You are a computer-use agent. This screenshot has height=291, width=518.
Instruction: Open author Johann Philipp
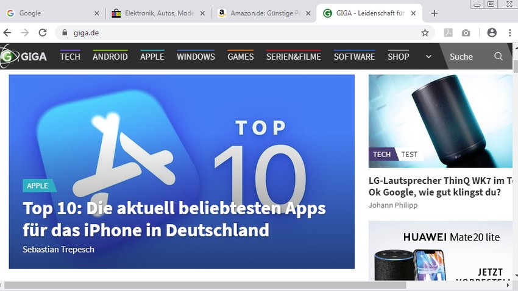pos(393,205)
